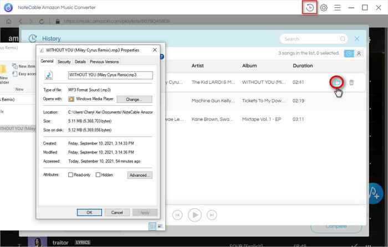Switch Explorer to large icons view
This screenshot has width=388, height=247.
160,226
